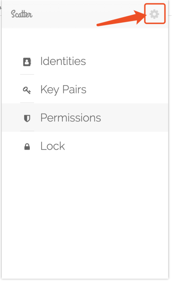Screen dimensions: 172x282
Task: Click the divider line beneath the Identities icon
Action: pos(27,74)
